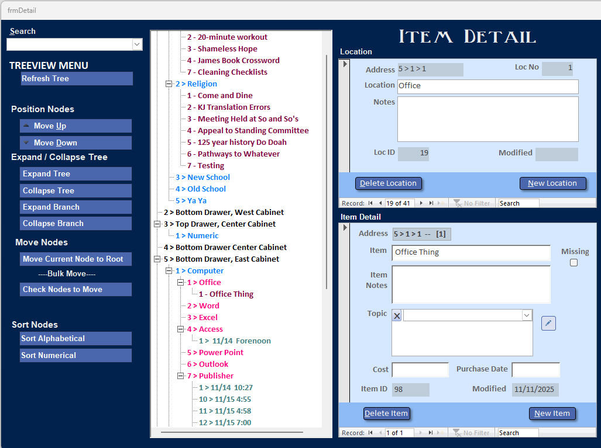Click Expand Branch button

tap(75, 207)
